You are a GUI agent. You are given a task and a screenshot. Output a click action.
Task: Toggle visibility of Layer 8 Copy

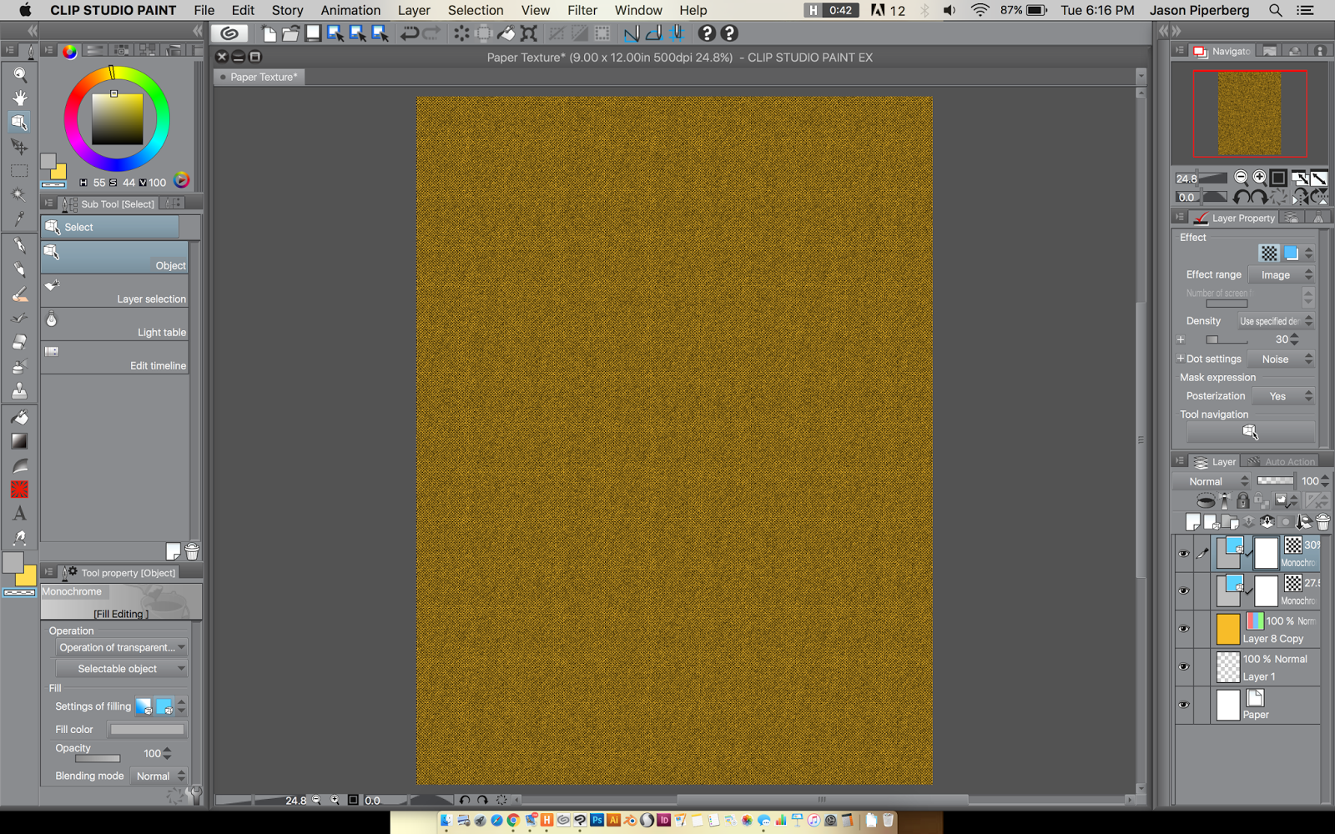[x=1184, y=628]
